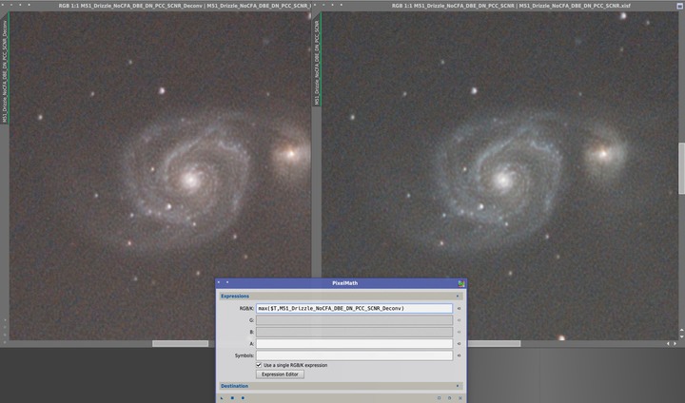685x403 pixels.
Task: Open editor icon next to RGB/K field
Action: [x=459, y=308]
